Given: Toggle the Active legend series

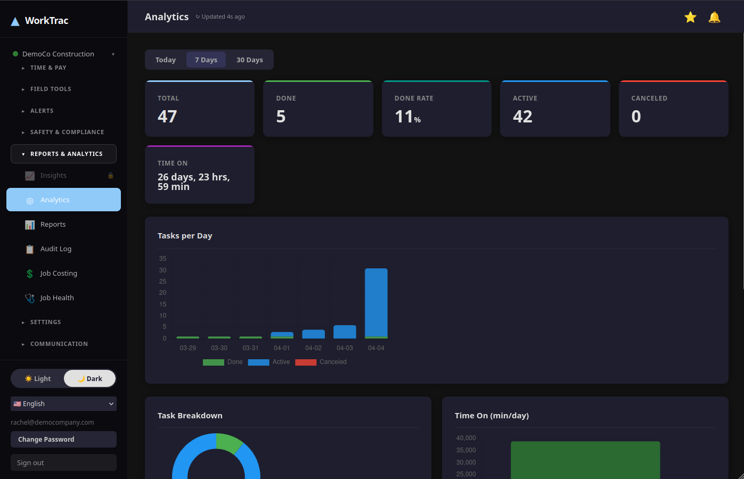Looking at the screenshot, I should pyautogui.click(x=269, y=362).
